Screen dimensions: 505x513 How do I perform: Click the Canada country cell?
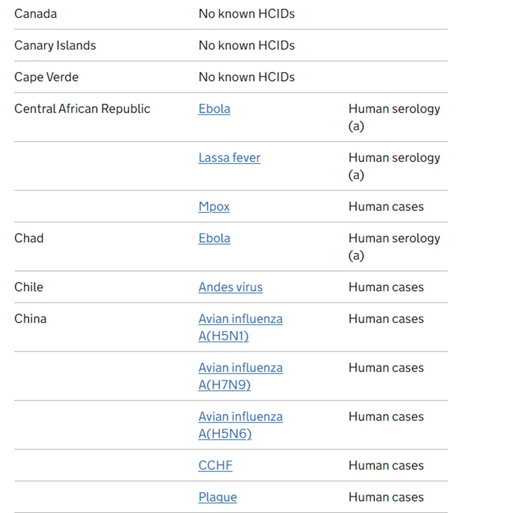[35, 14]
